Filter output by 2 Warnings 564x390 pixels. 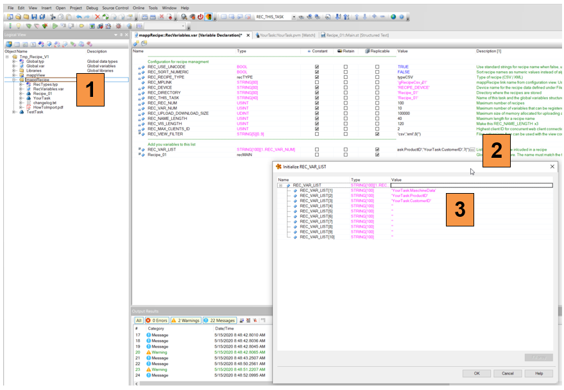point(185,320)
